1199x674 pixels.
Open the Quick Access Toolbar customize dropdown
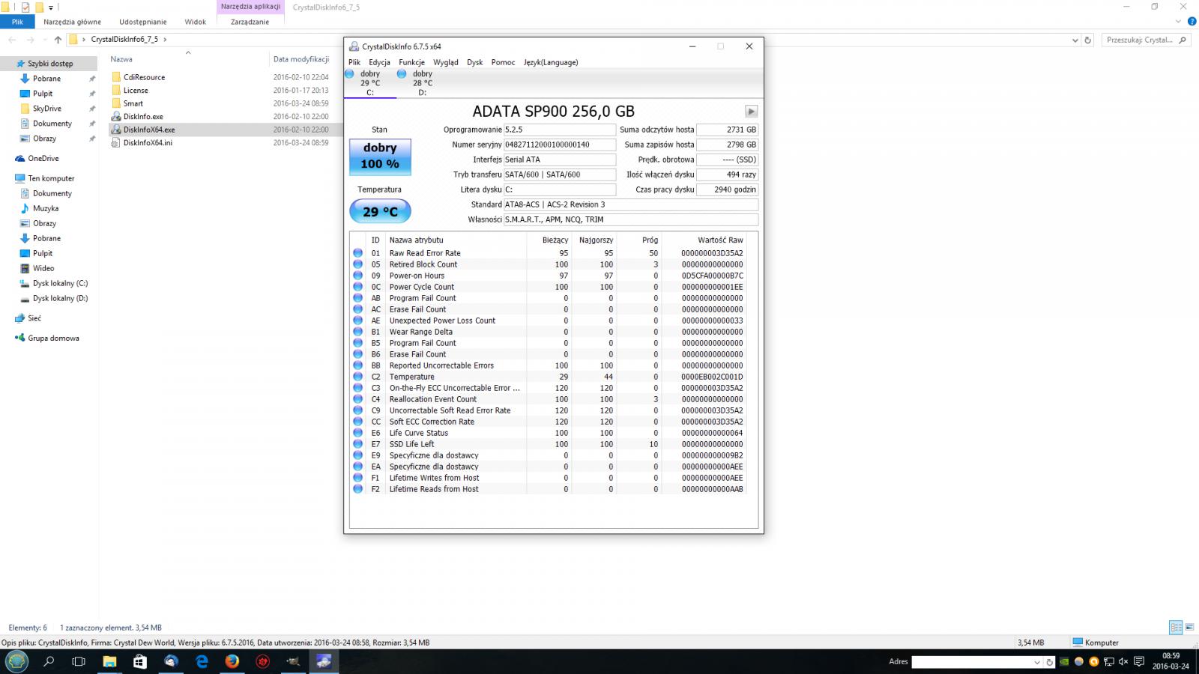(x=51, y=7)
